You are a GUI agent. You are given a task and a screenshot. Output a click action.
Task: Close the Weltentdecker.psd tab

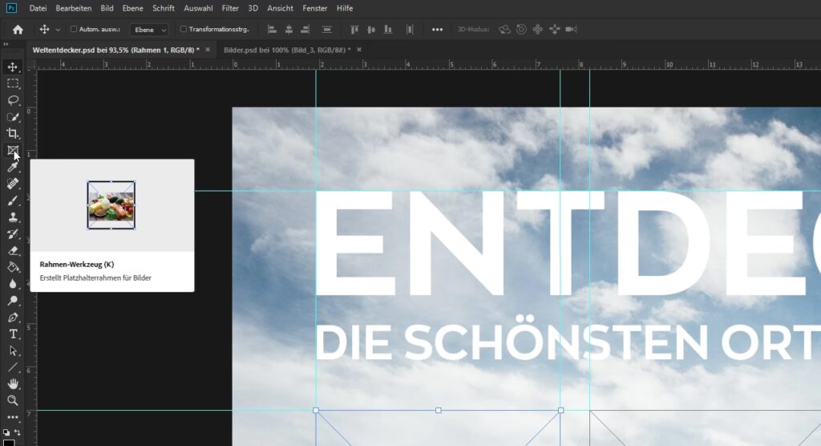coord(208,50)
